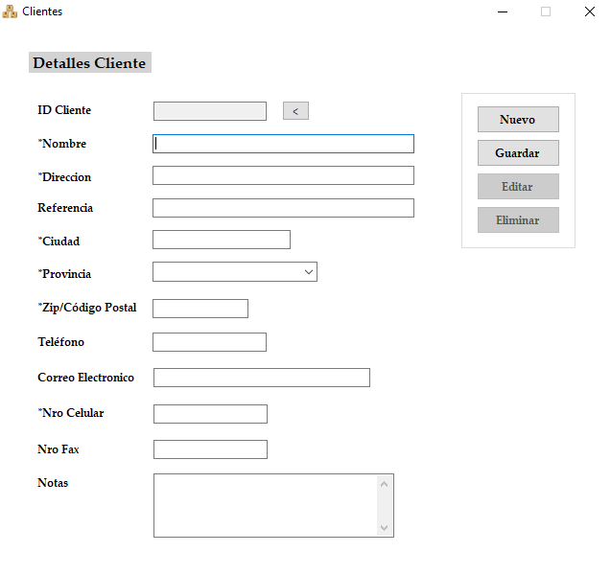
Task: Click into the Direccion field
Action: coord(283,175)
